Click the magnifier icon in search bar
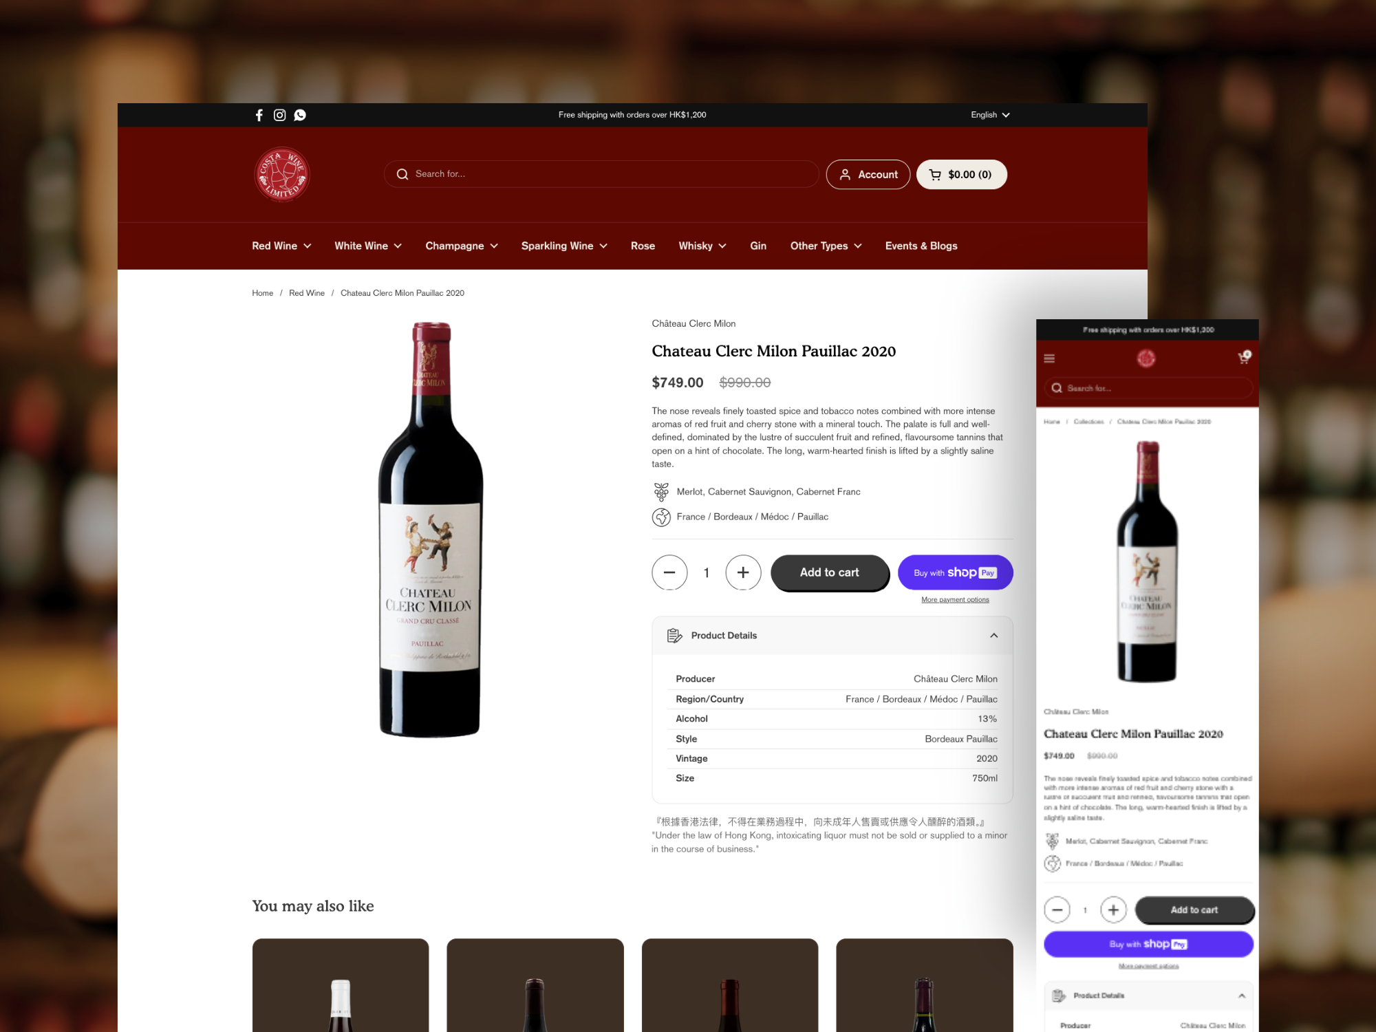This screenshot has height=1032, width=1376. pos(402,174)
